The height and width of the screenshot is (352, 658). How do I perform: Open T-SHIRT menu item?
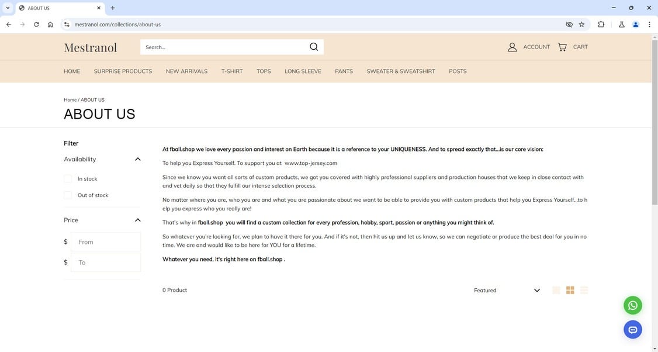point(232,71)
